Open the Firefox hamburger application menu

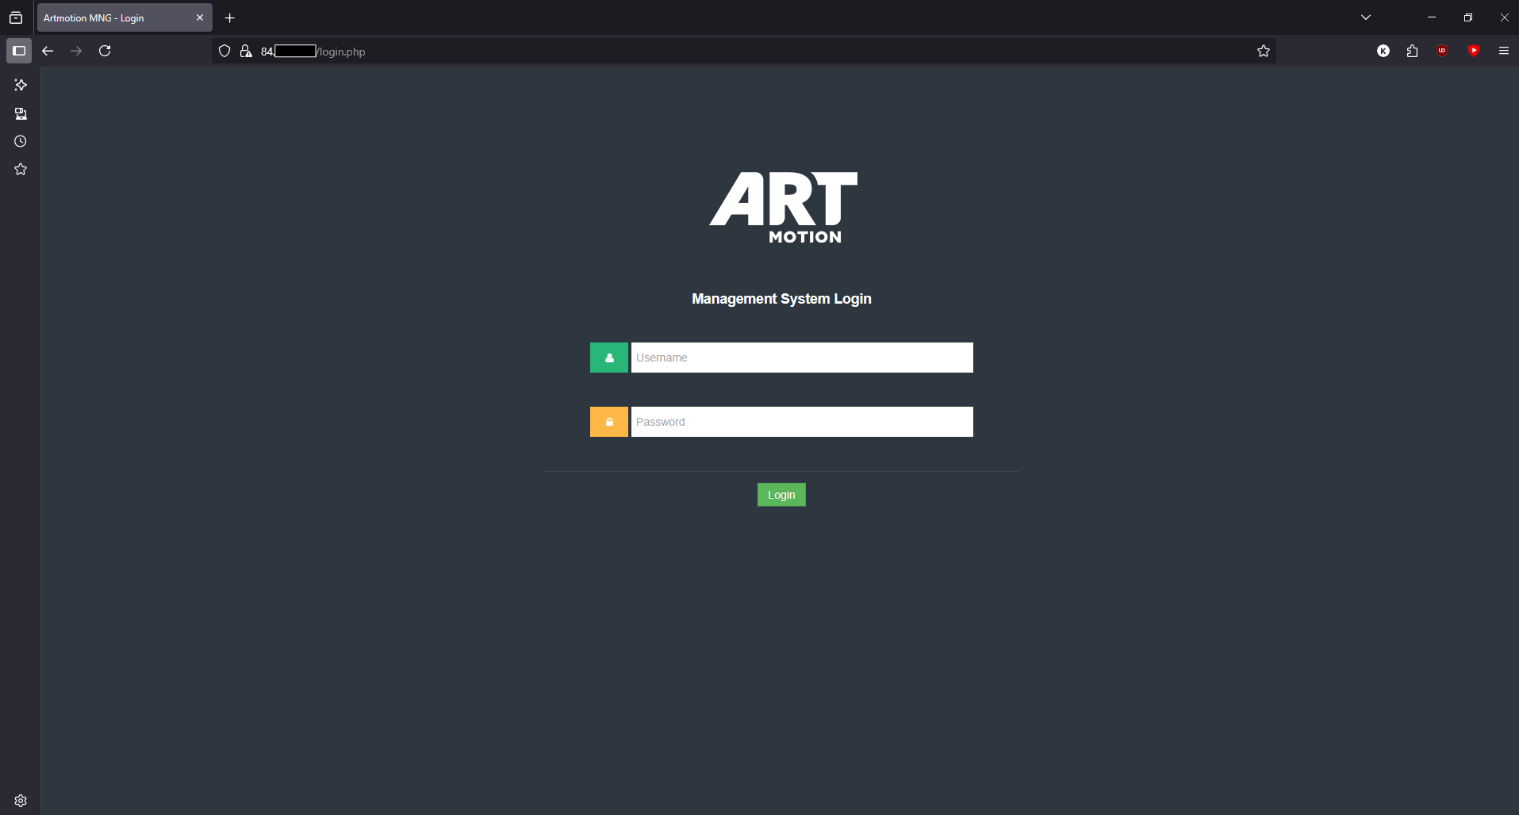[x=1503, y=51]
